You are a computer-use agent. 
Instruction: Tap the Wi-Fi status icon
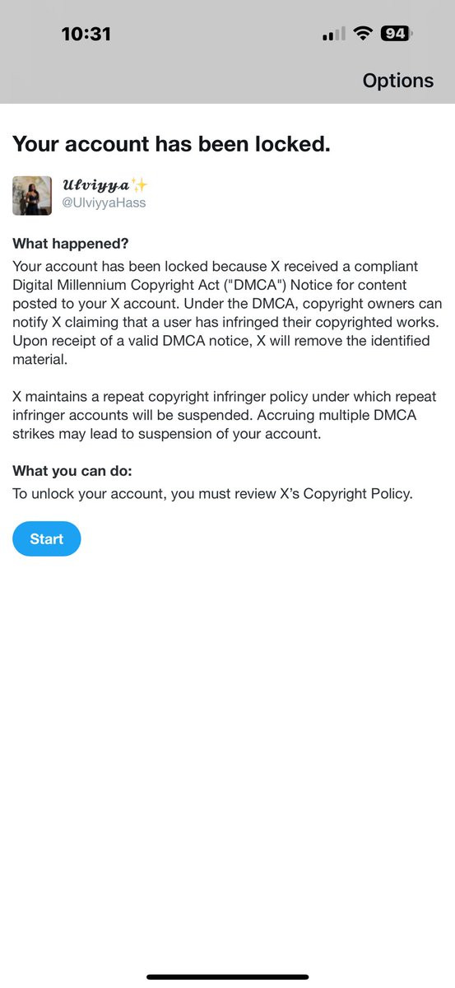tap(362, 34)
